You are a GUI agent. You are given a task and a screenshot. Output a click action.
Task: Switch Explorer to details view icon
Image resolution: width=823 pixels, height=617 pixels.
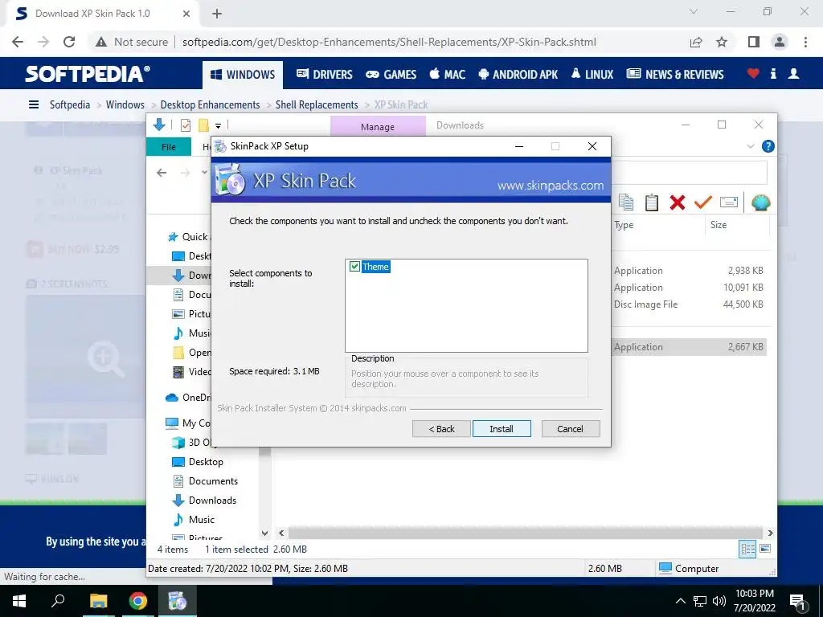click(747, 550)
